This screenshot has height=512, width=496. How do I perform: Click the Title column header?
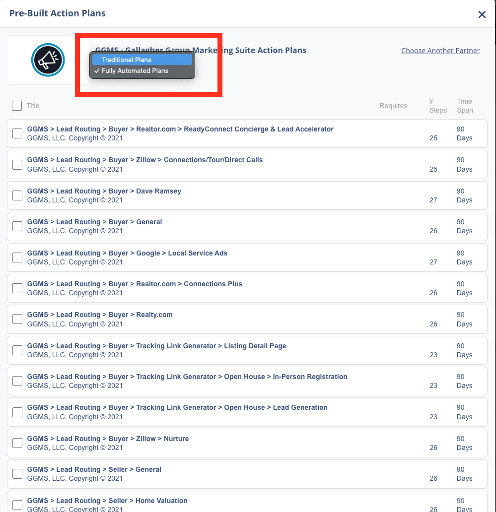tap(33, 106)
